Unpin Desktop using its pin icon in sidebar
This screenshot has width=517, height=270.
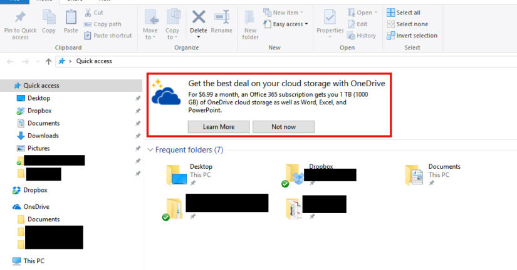[138, 98]
